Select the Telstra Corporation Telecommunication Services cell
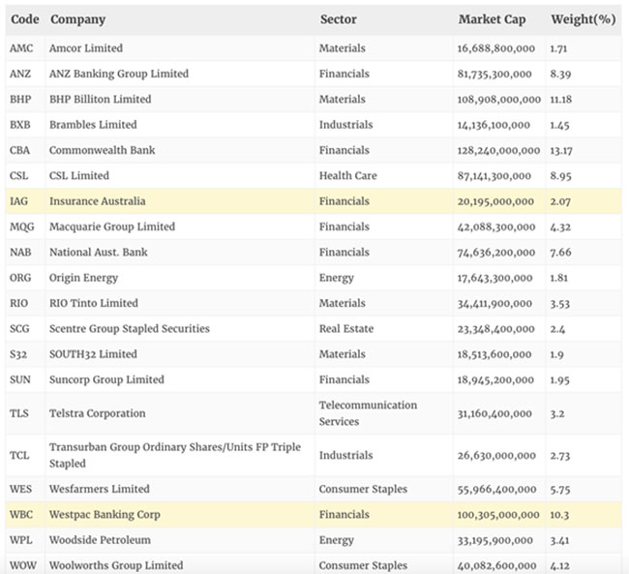Image resolution: width=629 pixels, height=574 pixels. tap(368, 413)
